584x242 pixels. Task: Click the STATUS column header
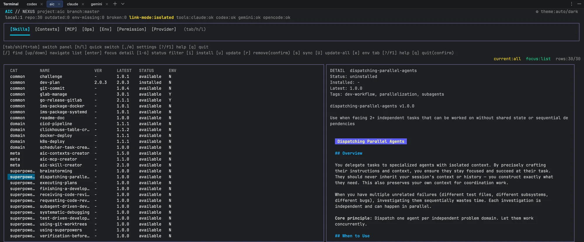click(146, 71)
